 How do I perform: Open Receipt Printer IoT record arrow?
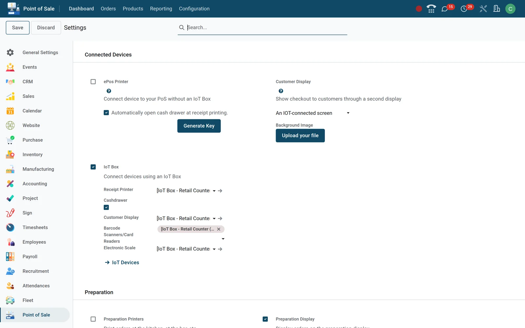point(220,191)
